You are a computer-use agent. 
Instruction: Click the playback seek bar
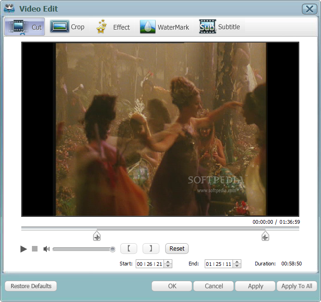(x=160, y=228)
